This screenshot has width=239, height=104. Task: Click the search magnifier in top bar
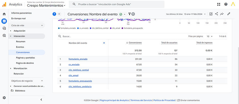click(x=74, y=4)
